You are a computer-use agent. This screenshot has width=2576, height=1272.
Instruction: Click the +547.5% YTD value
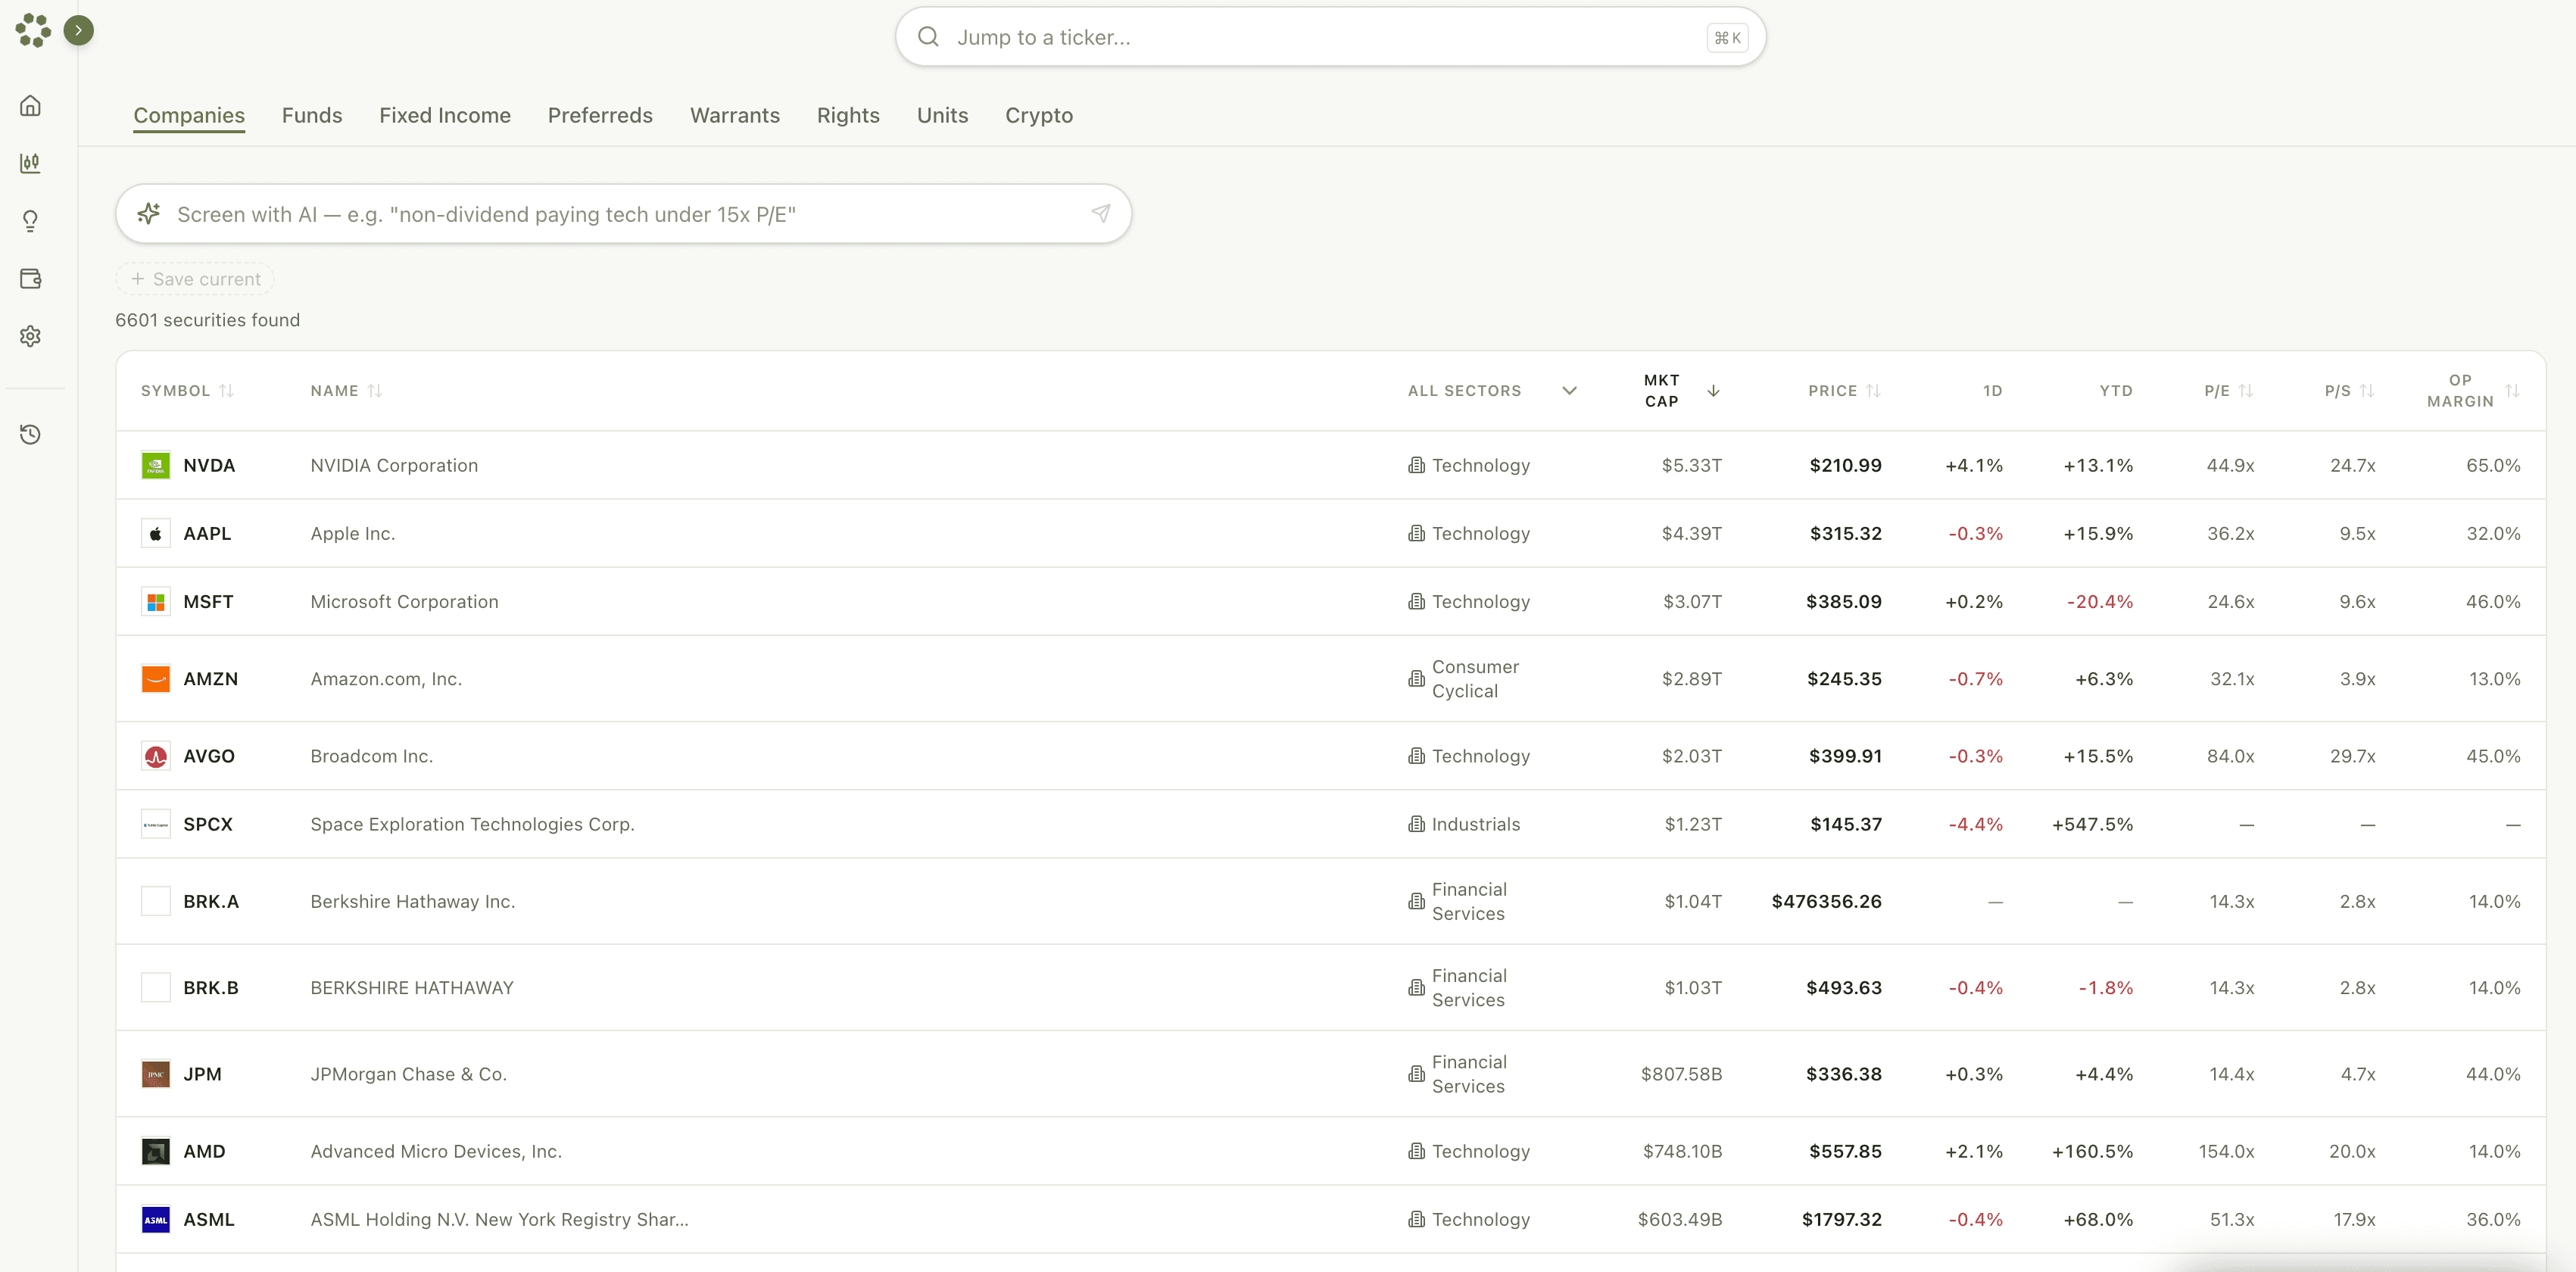click(x=2092, y=824)
